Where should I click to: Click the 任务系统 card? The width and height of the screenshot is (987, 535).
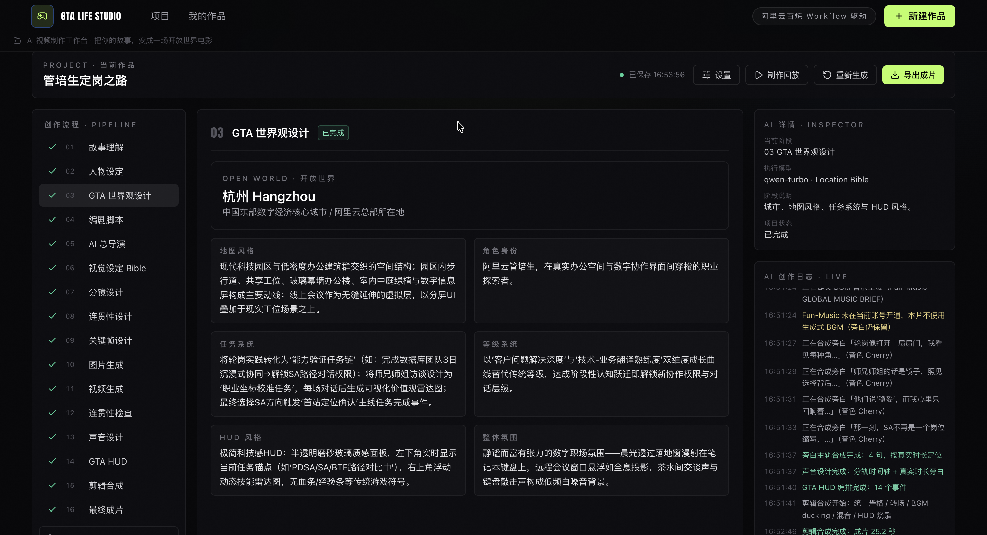pos(338,374)
